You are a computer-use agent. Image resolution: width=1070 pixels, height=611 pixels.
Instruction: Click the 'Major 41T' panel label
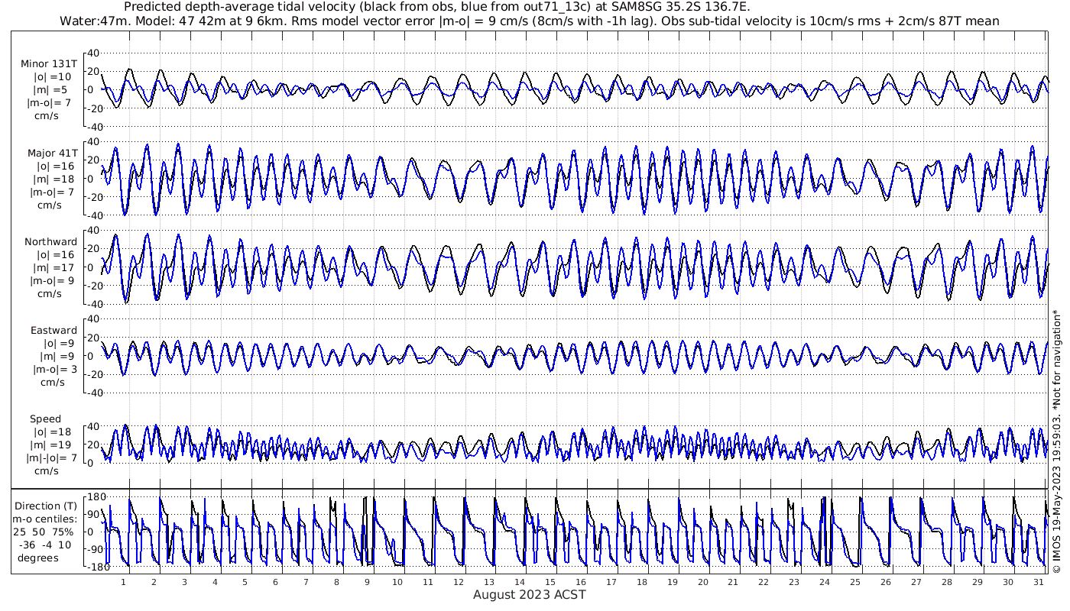coord(51,153)
